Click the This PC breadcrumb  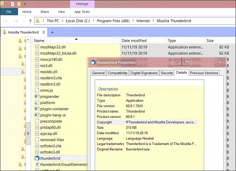(53, 21)
